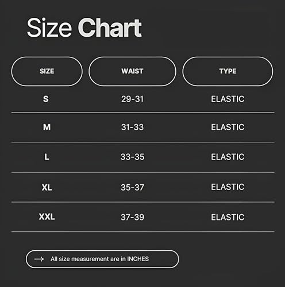Click the TYPE column header pill
285x287 pixels.
pos(228,71)
